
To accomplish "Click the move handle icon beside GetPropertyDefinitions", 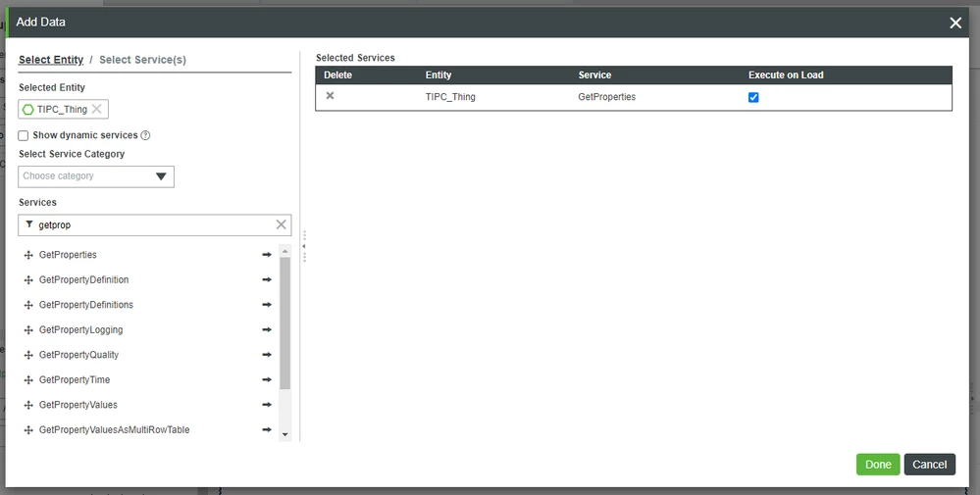I will [x=28, y=305].
